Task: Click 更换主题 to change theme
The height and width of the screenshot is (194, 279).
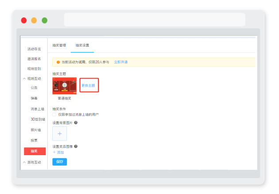Action: coord(88,86)
